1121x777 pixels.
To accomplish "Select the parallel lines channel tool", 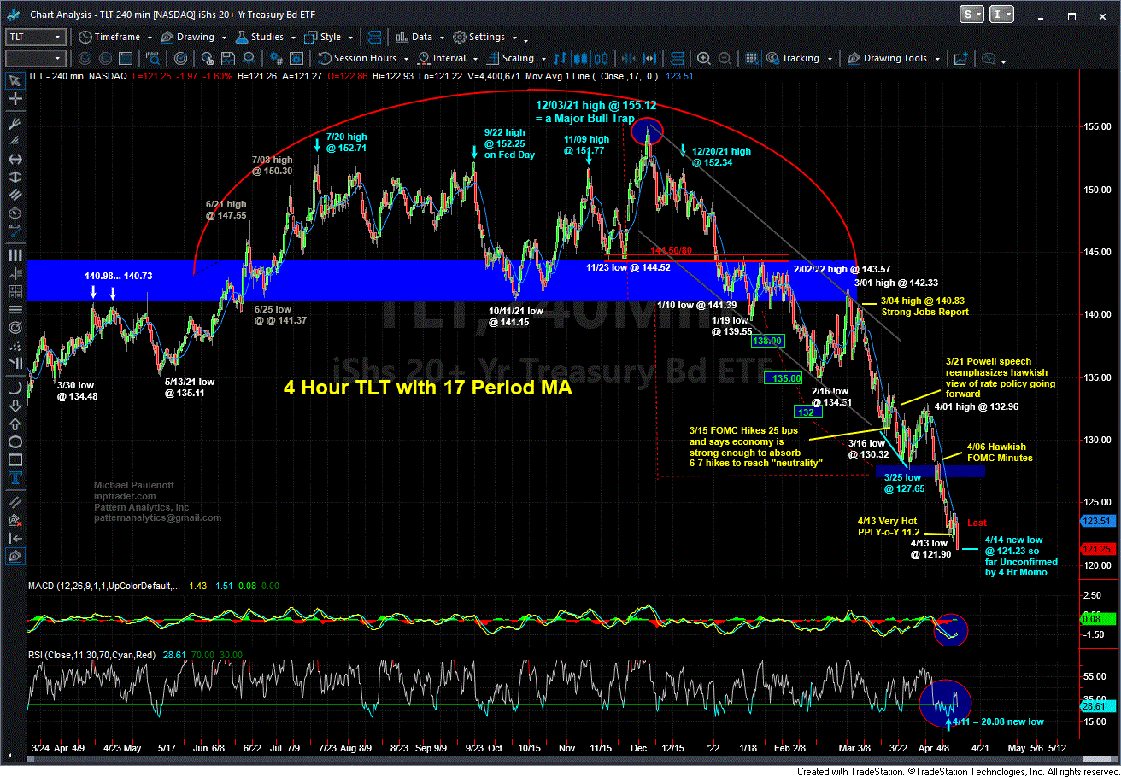I will (15, 195).
